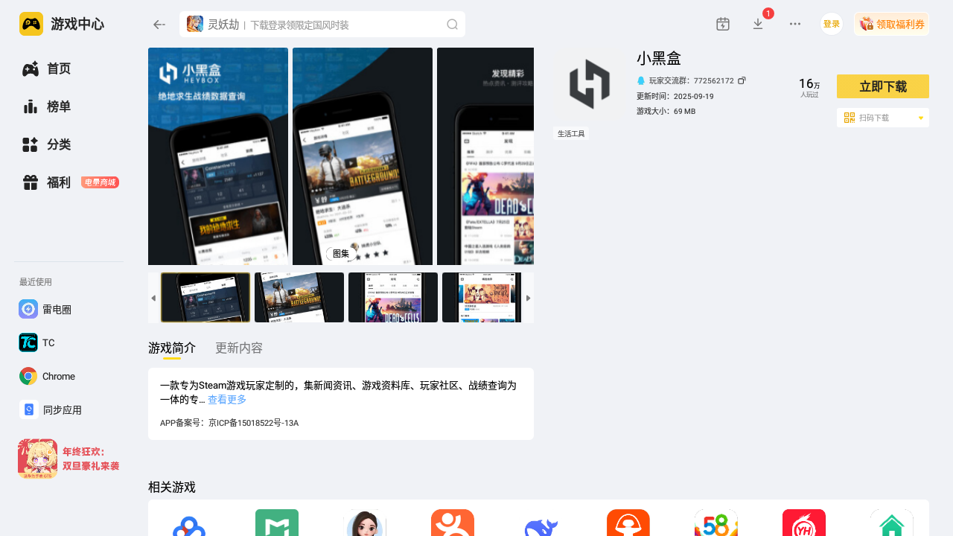This screenshot has height=536, width=953.
Task: Claim coupons via 领取福利券
Action: [891, 24]
